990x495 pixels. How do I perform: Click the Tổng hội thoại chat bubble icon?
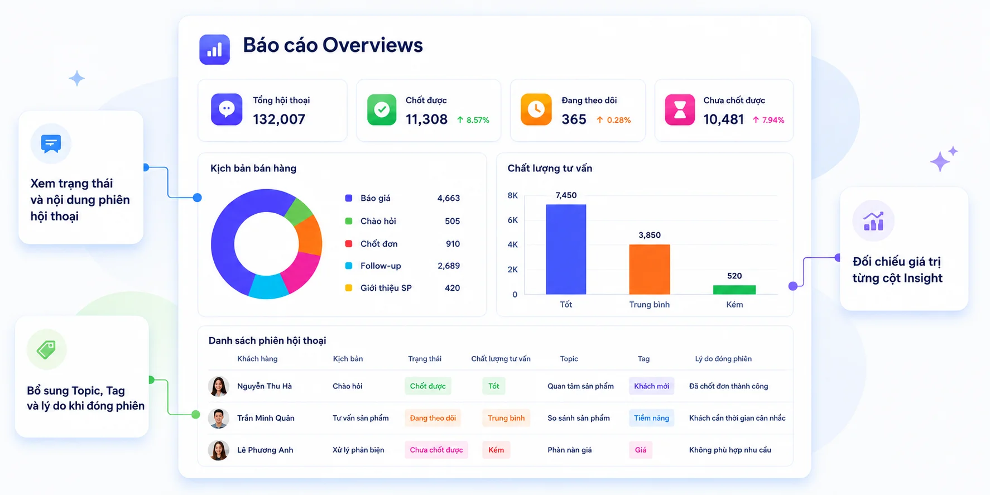227,109
